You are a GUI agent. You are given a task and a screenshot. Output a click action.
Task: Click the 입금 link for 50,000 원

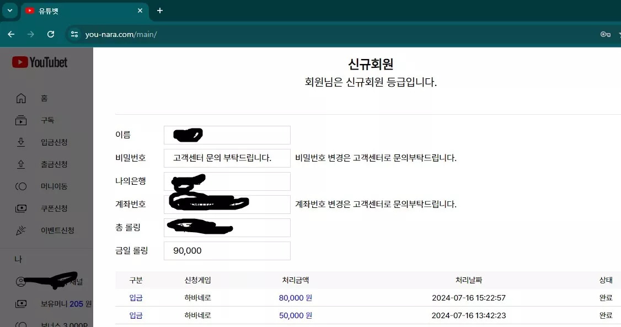[136, 315]
